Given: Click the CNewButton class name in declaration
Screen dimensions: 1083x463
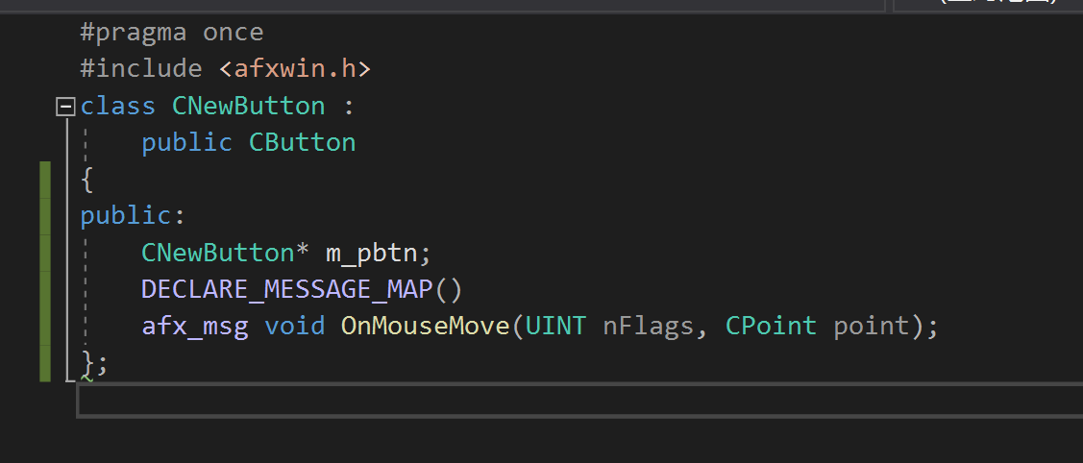Looking at the screenshot, I should click(249, 106).
